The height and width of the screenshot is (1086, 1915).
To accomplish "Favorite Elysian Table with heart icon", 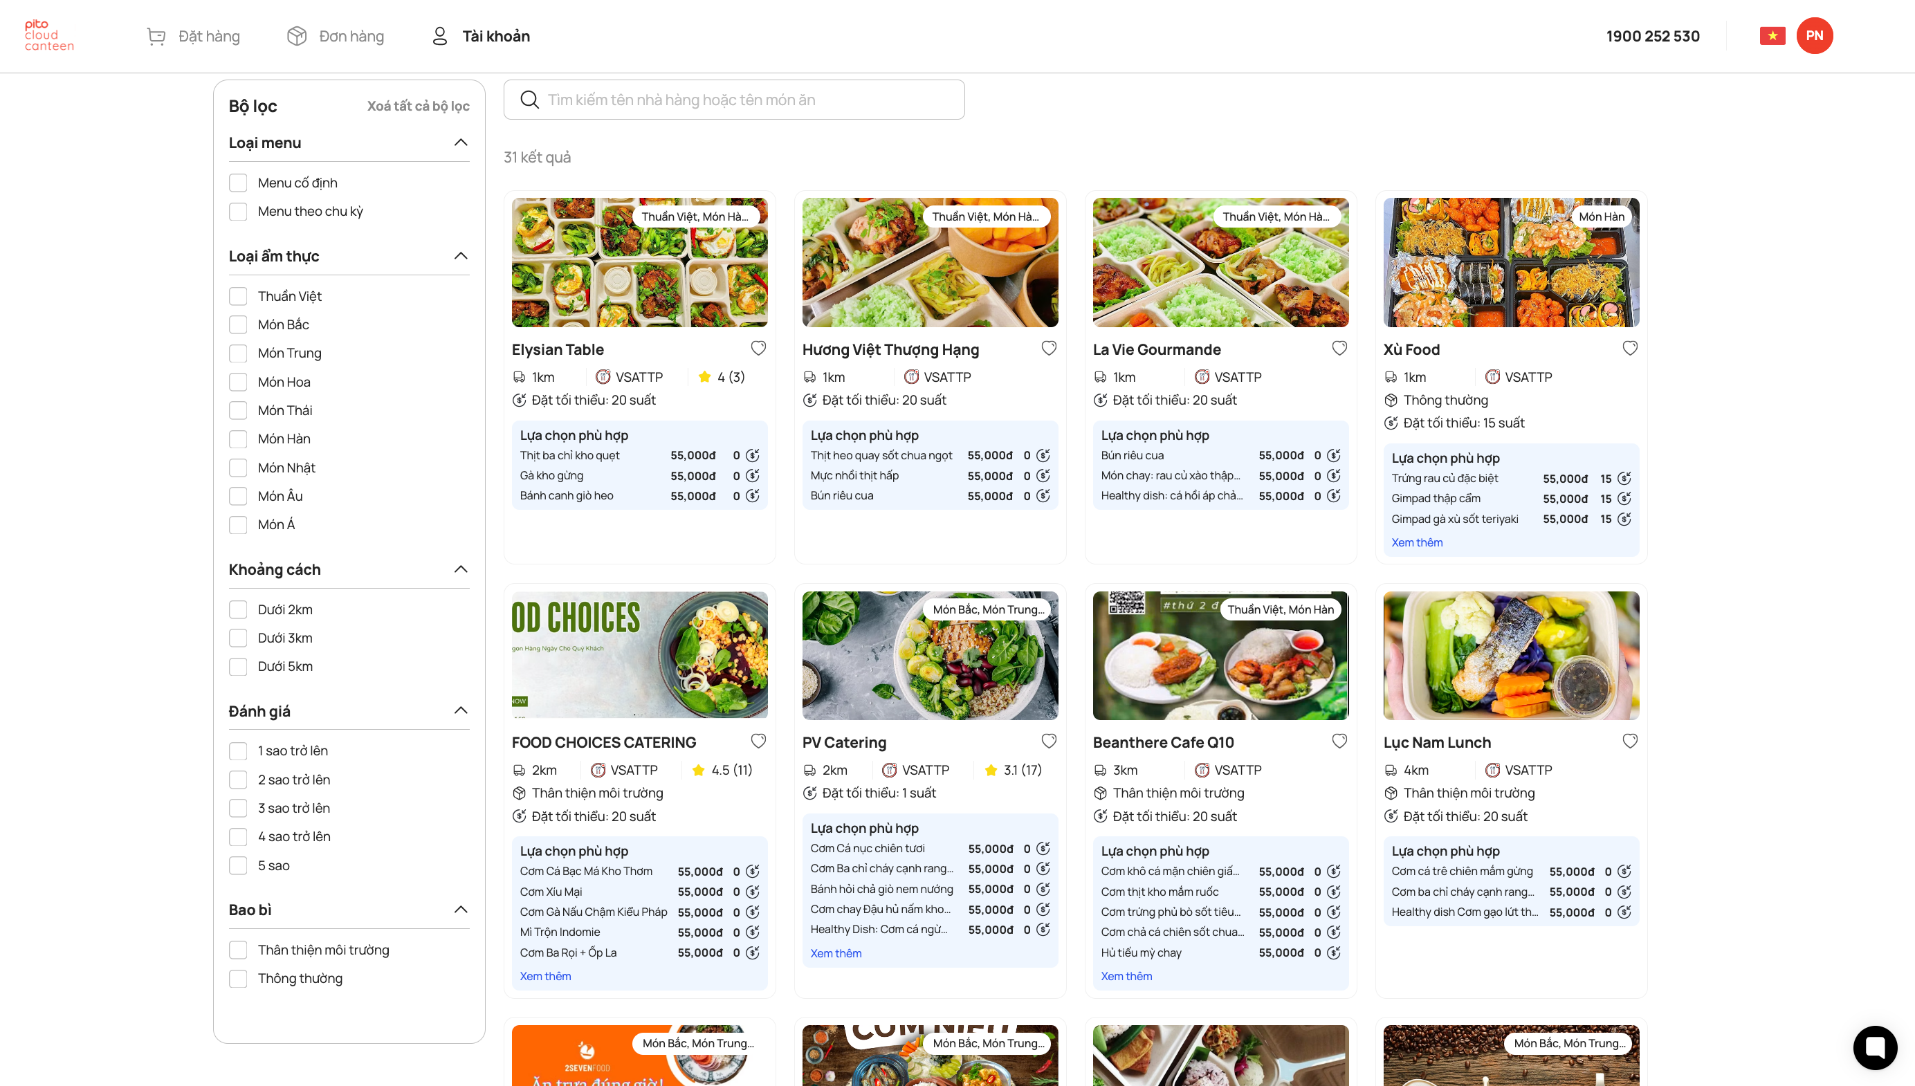I will (758, 349).
